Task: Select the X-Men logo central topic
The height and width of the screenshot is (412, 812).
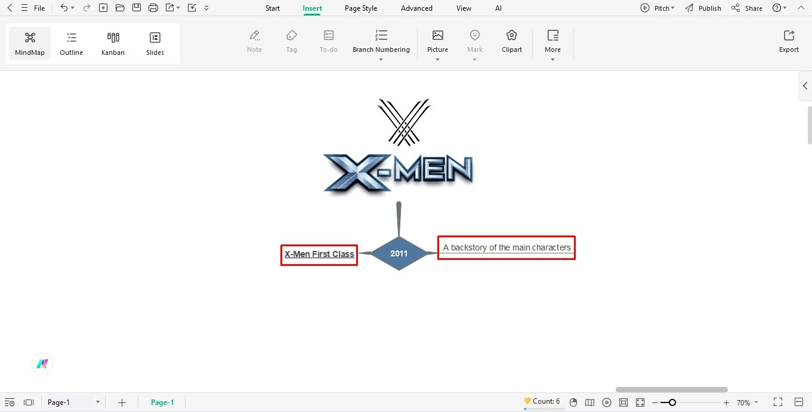Action: (x=399, y=173)
